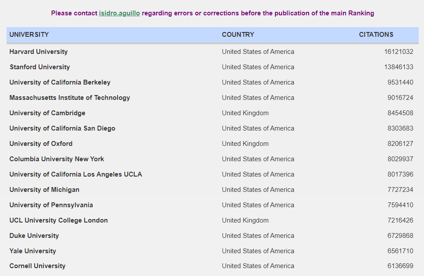Select Stanford University row name
The image size is (424, 276).
40,67
